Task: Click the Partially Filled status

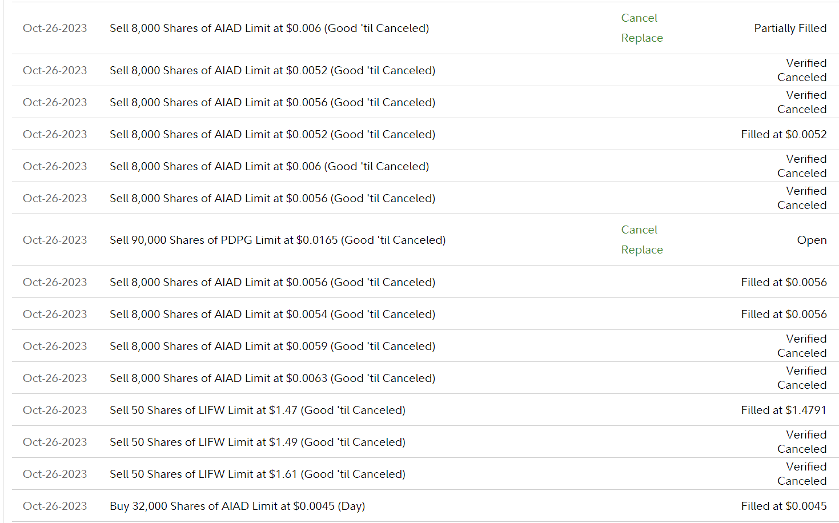Action: tap(790, 29)
